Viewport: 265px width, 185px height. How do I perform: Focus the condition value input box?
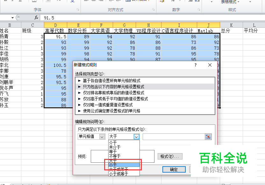pos(174,137)
